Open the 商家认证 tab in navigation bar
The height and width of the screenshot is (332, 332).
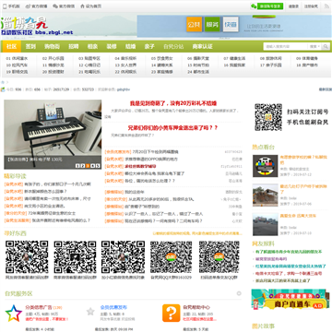[x=203, y=47]
